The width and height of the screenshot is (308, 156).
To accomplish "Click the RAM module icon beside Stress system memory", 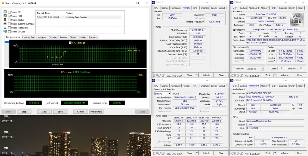I will pyautogui.click(x=5, y=24).
